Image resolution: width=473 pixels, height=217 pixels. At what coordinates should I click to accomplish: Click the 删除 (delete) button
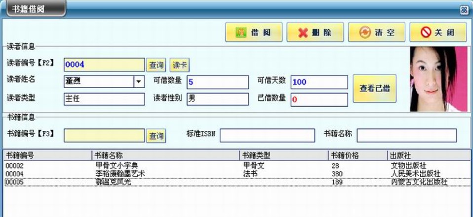coord(315,32)
